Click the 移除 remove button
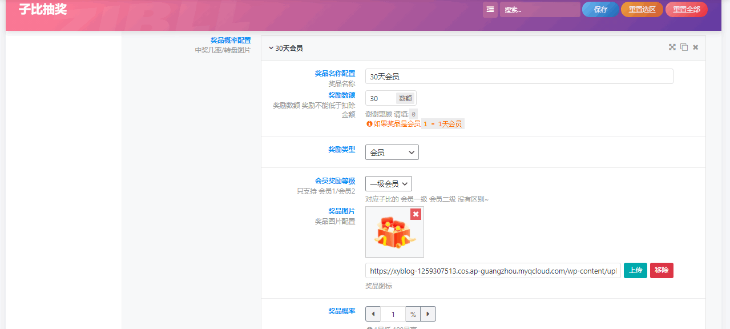This screenshot has height=329, width=730. [x=661, y=270]
